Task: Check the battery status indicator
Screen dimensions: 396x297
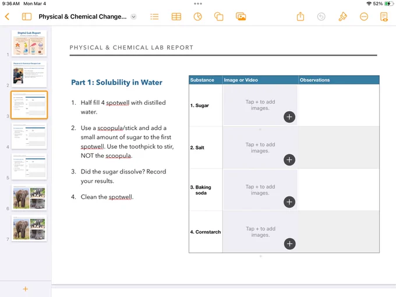Action: pos(388,3)
